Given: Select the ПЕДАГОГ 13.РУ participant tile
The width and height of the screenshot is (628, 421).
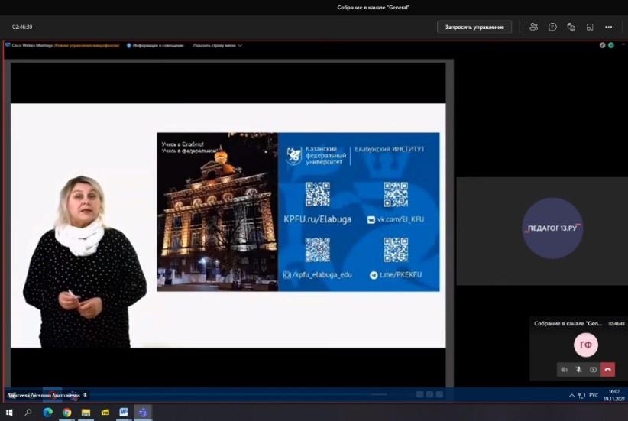Looking at the screenshot, I should click(552, 228).
